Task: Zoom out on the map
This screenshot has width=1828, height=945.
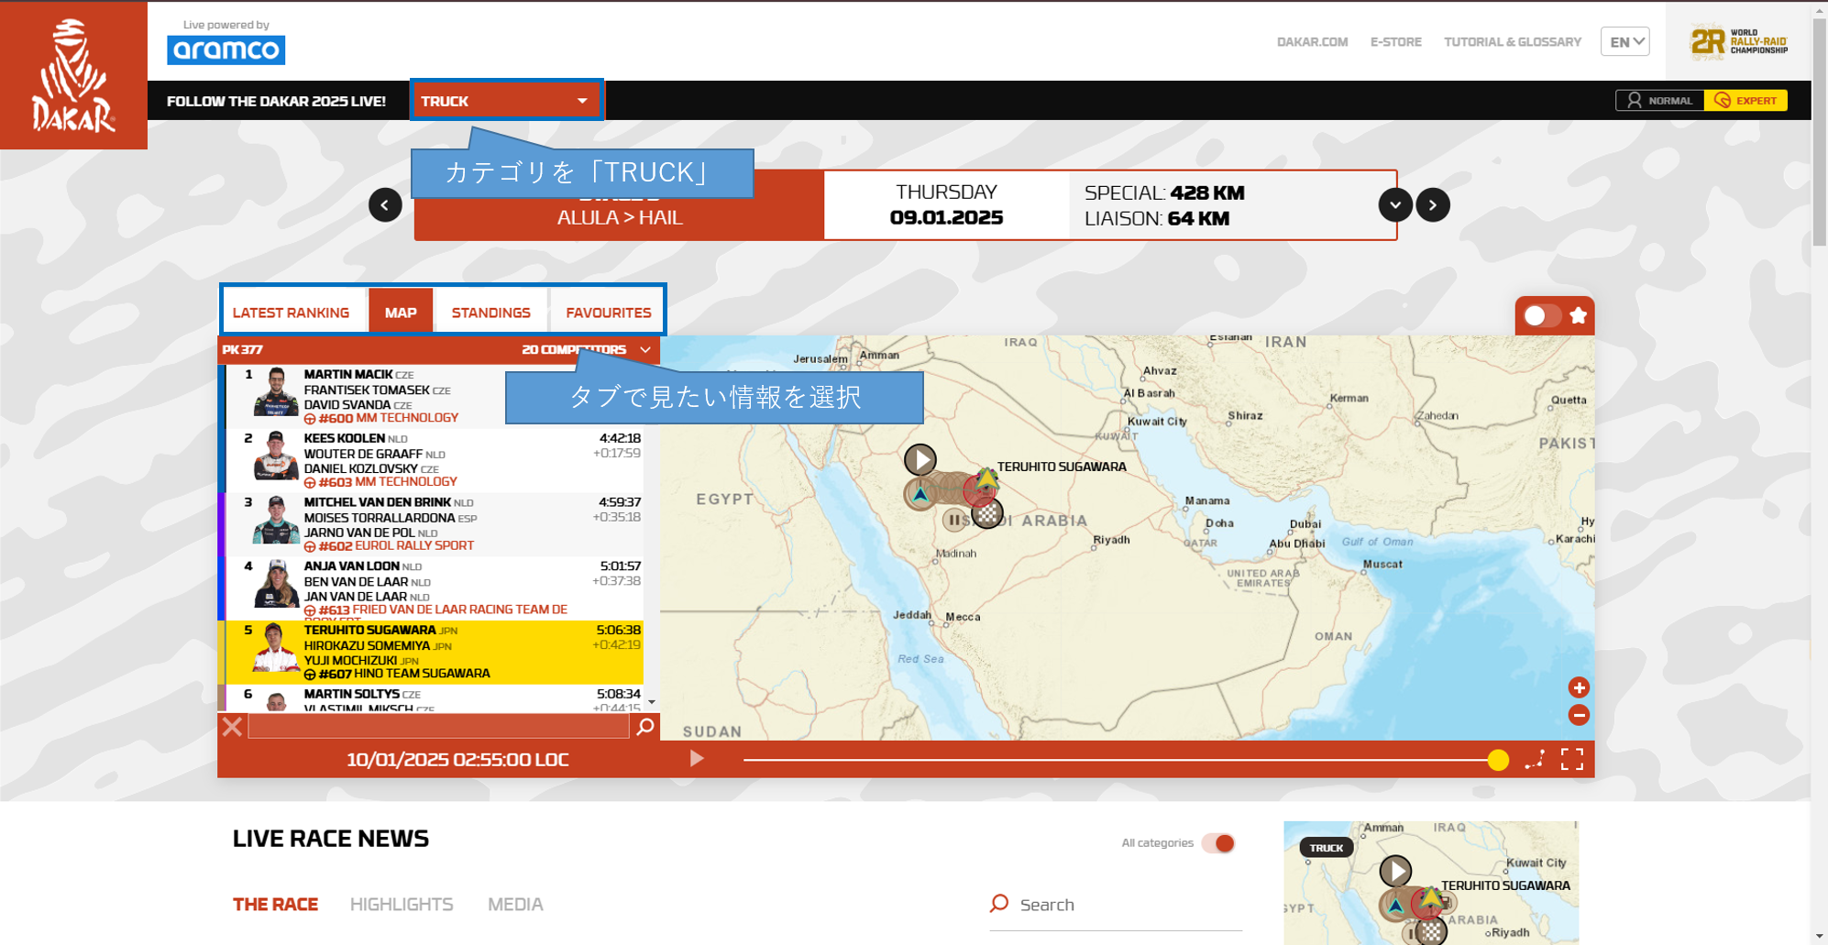Action: pos(1579,715)
